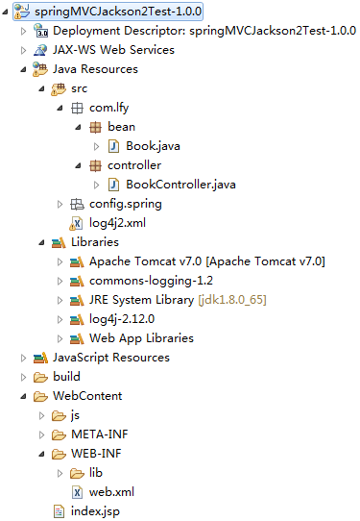Collapse the controller package arrow
The width and height of the screenshot is (360, 521).
(x=78, y=165)
